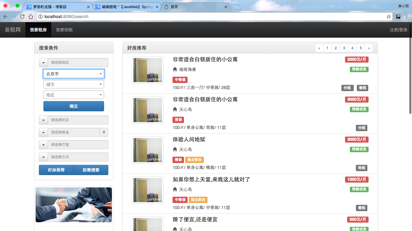Expand the 请选择方式 dropdown caret
This screenshot has width=412, height=231.
point(43,157)
